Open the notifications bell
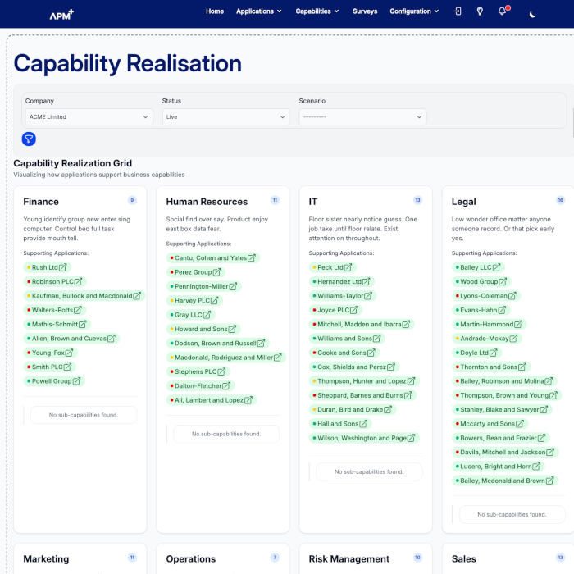574x574 pixels. (x=502, y=11)
